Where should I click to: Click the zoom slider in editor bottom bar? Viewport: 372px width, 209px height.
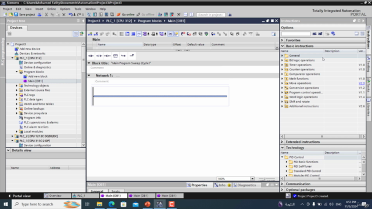[266, 179]
